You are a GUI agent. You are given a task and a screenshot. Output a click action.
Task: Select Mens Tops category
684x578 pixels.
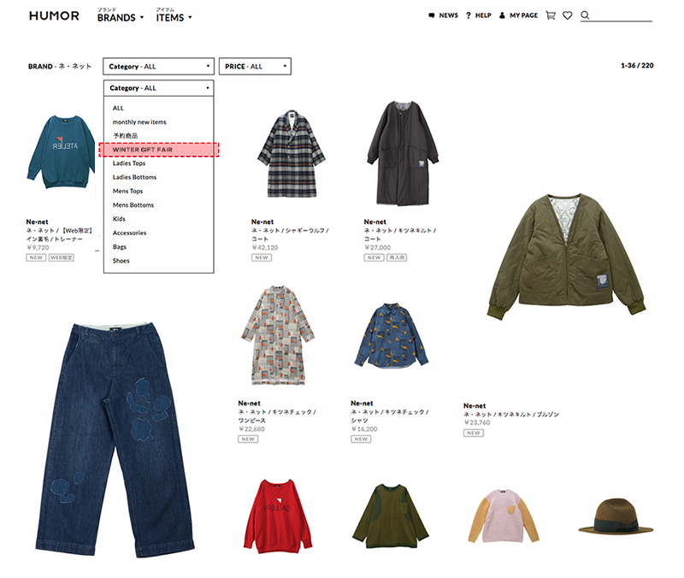(127, 191)
